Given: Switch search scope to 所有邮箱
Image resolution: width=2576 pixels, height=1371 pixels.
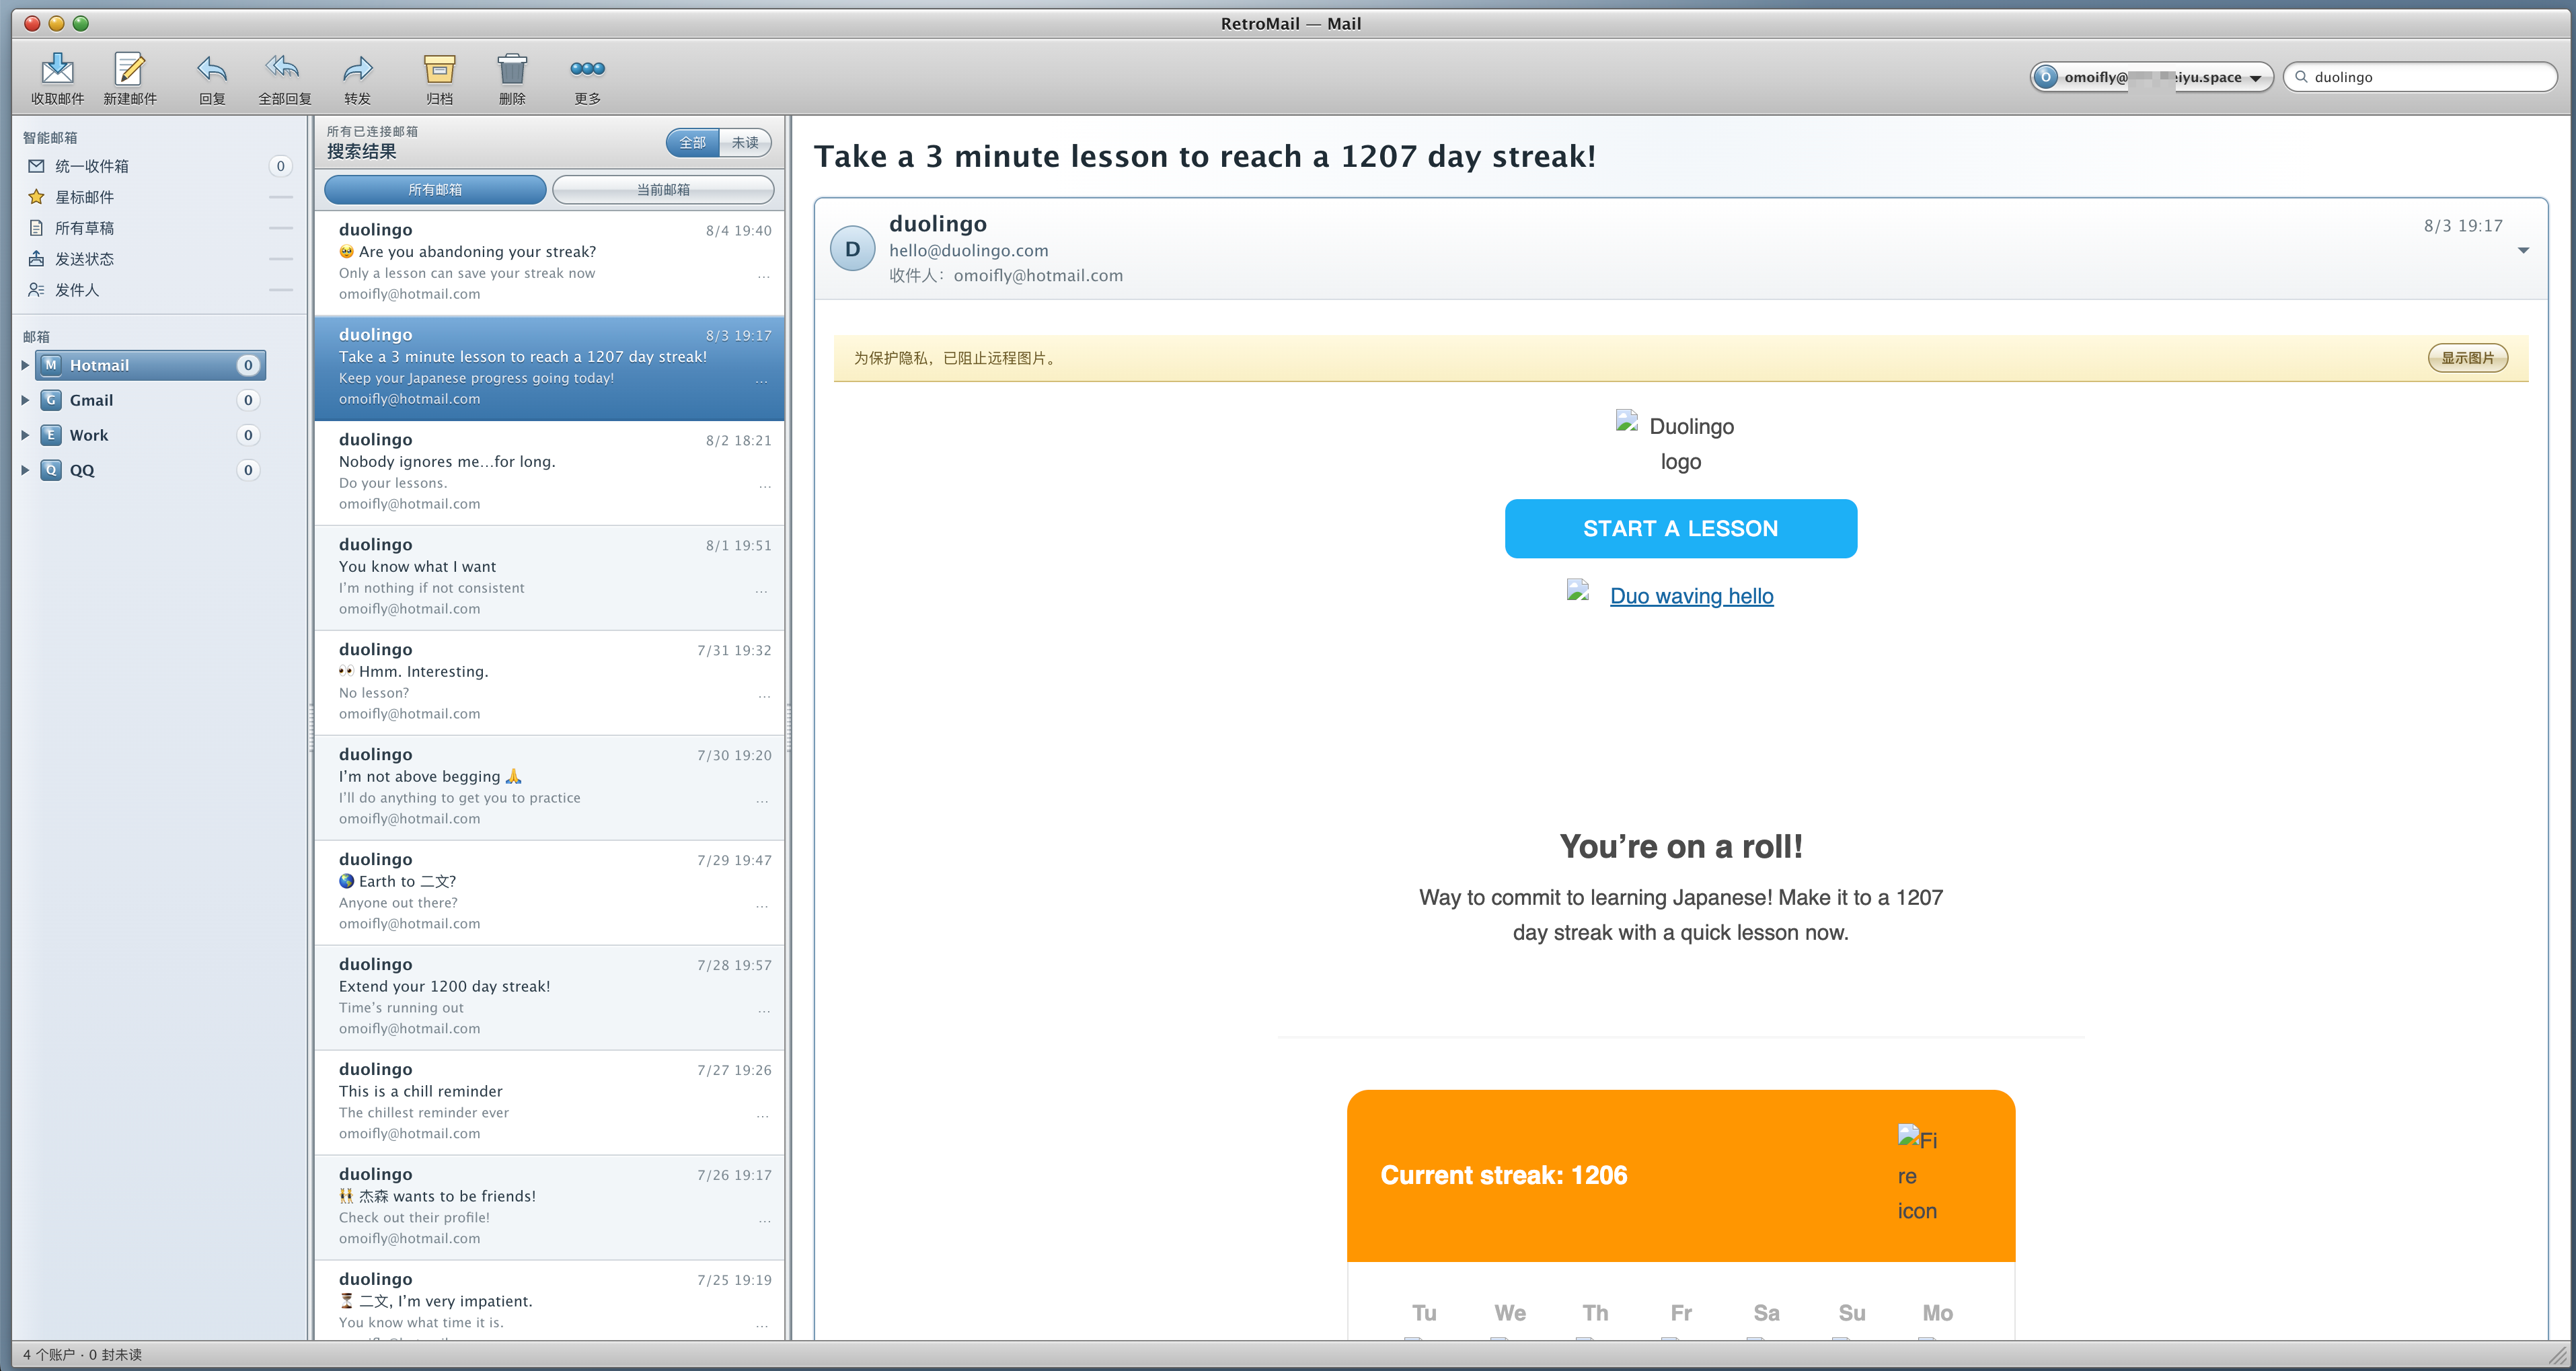Looking at the screenshot, I should coord(435,190).
